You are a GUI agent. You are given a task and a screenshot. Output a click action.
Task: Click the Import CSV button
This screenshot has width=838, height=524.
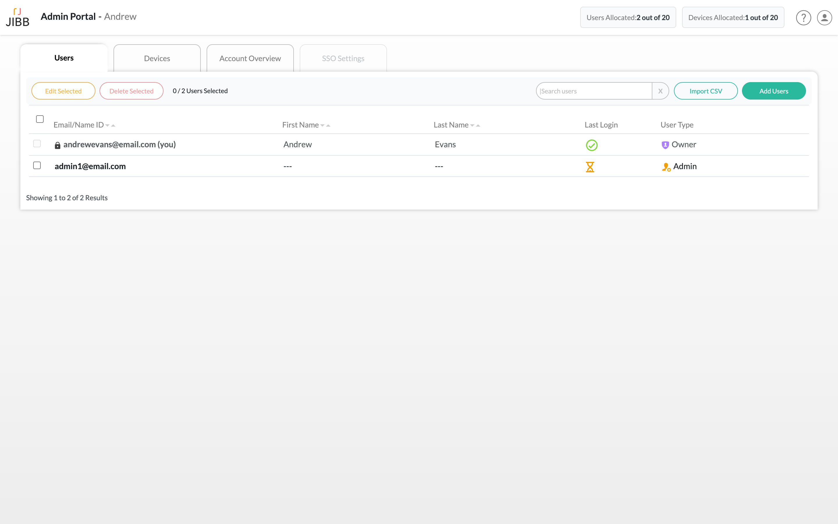click(x=706, y=91)
